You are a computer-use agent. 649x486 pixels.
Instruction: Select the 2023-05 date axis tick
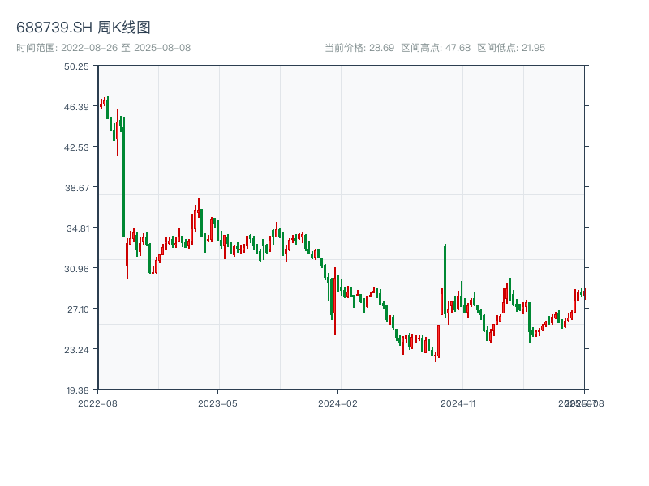[217, 403]
